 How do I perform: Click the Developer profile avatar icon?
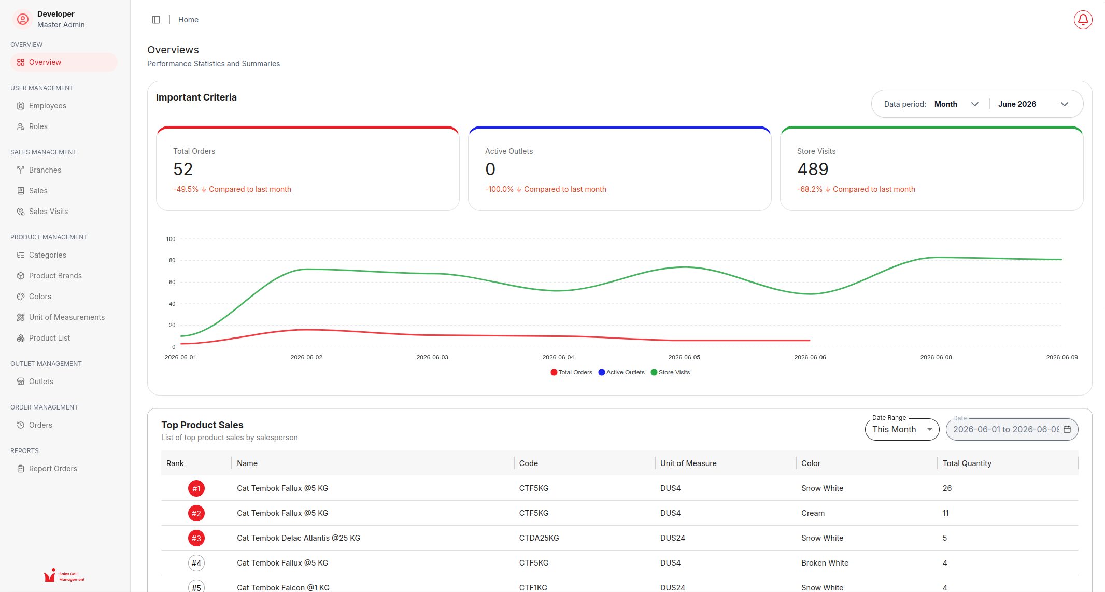click(x=23, y=19)
